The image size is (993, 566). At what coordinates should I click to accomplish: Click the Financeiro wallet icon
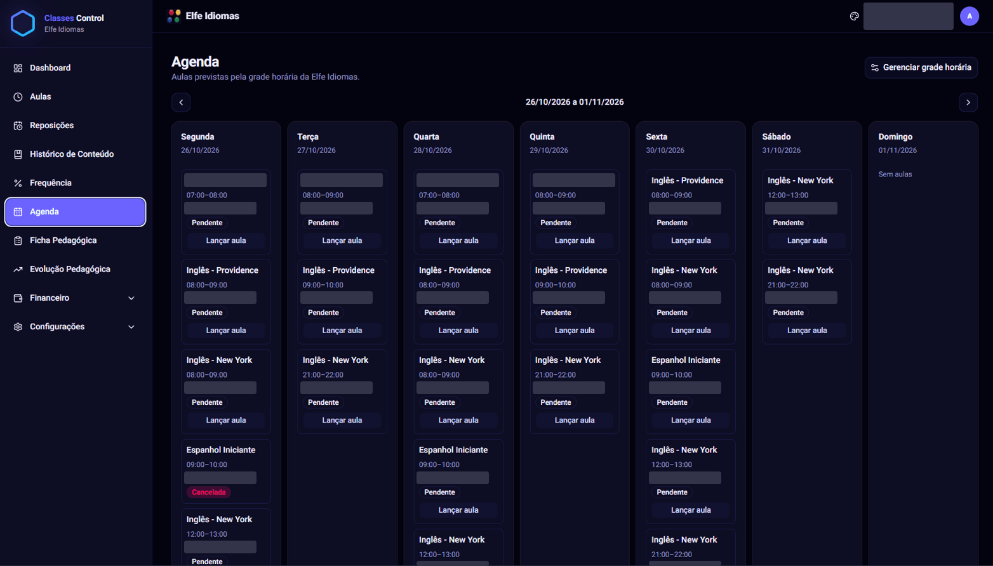pyautogui.click(x=18, y=298)
